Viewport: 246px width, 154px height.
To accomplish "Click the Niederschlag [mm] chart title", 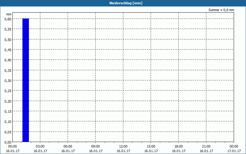I will click(126, 3).
